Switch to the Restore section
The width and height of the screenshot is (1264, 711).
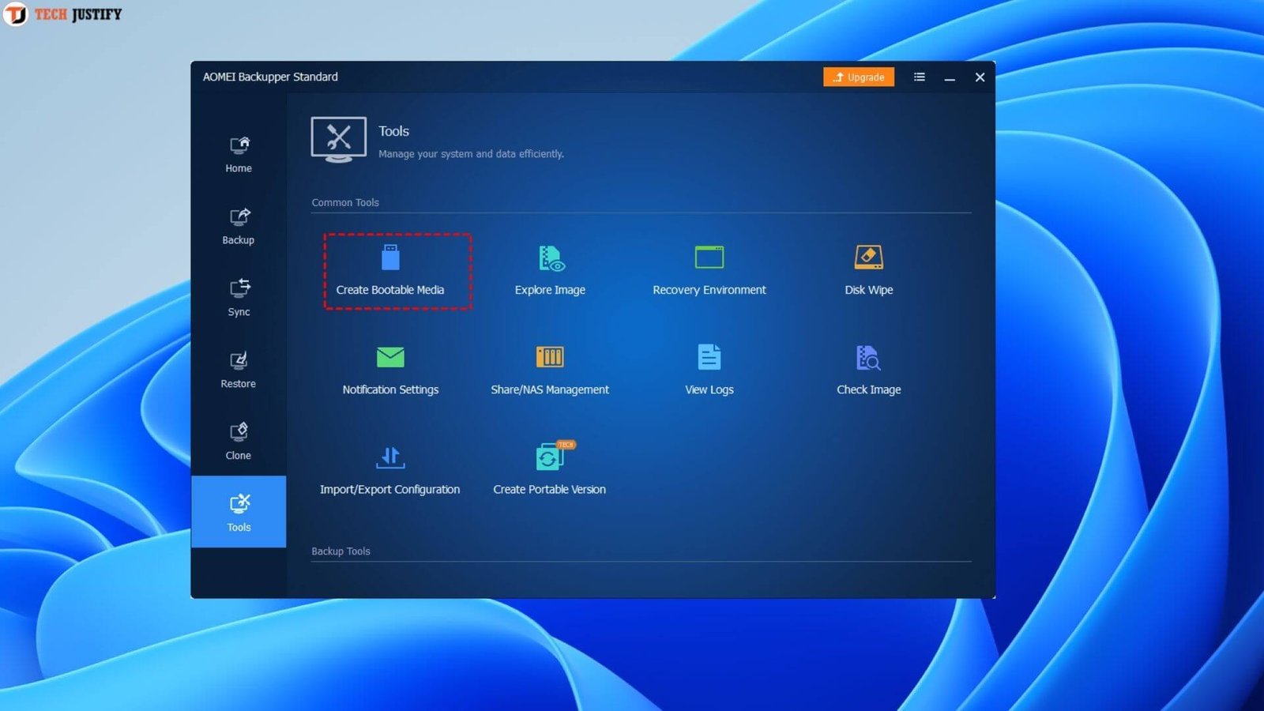tap(239, 371)
